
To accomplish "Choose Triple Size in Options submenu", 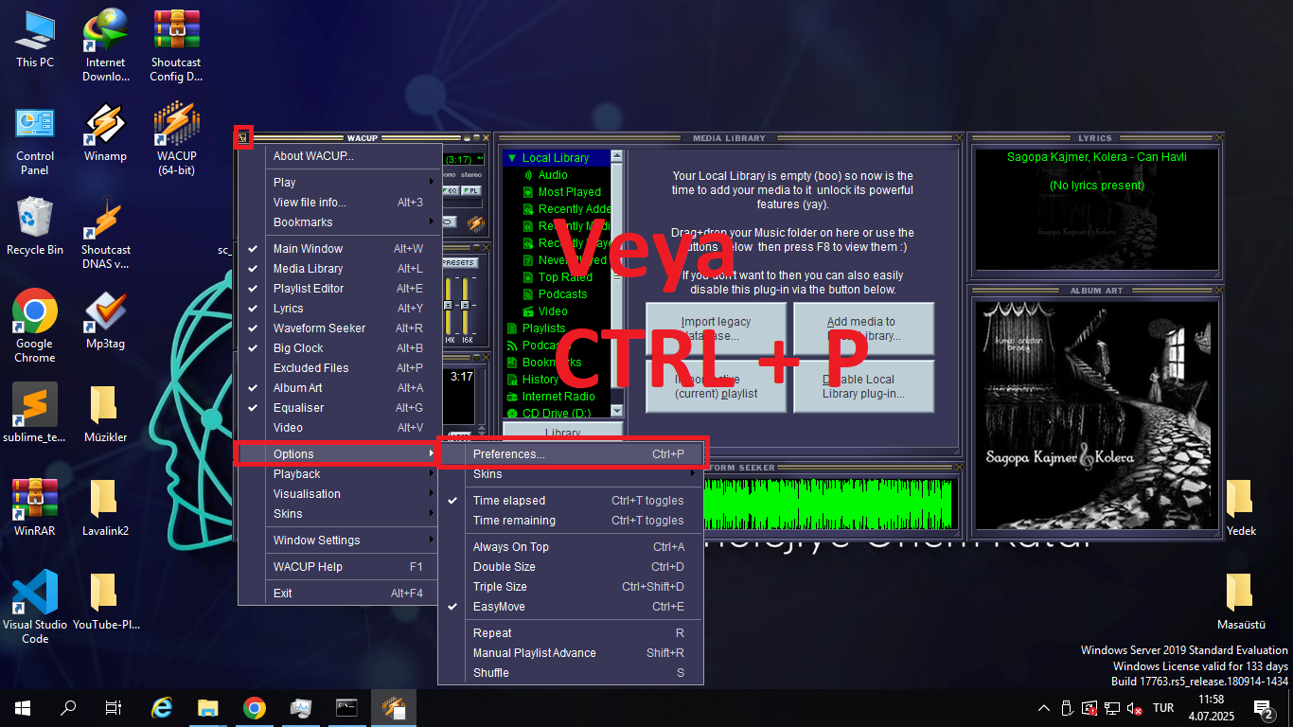I will 571,587.
